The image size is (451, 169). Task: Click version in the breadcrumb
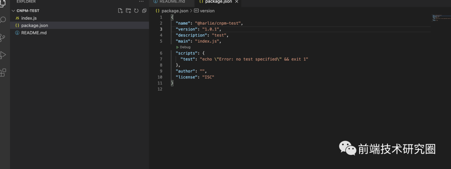pos(207,11)
